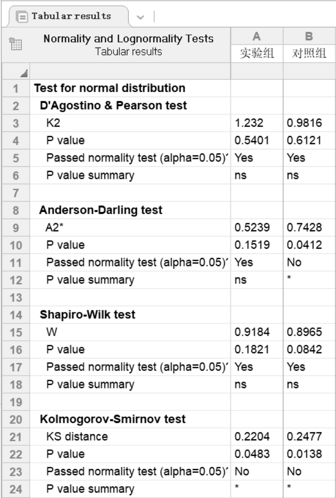The image size is (336, 498).
Task: Select the D'Agostino & Pearson test label
Action: 114,105
